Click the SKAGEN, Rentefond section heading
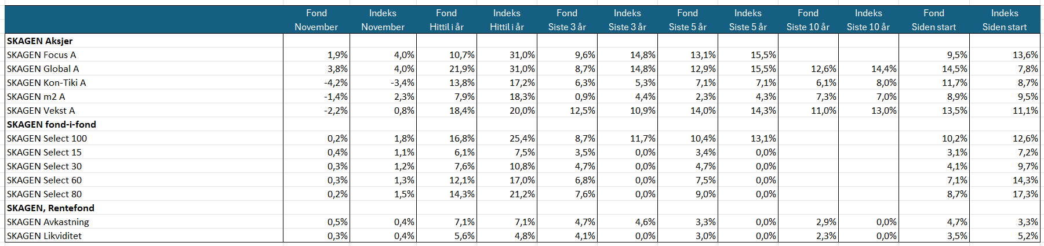This screenshot has height=246, width=1044. [x=50, y=208]
